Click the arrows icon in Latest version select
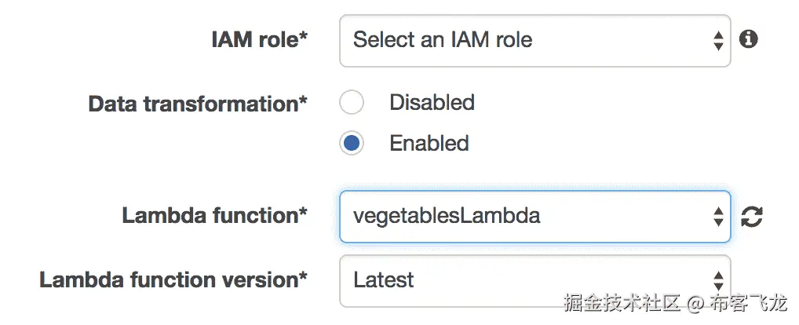This screenshot has height=325, width=799. [x=717, y=281]
